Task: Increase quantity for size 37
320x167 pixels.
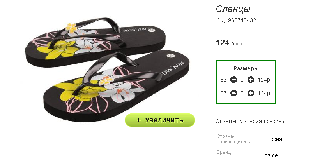Action: [x=251, y=93]
